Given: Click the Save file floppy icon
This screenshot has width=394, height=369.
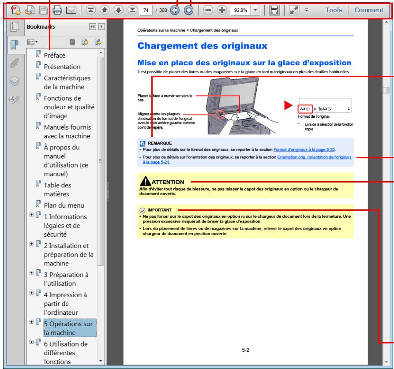Looking at the screenshot, I should pos(44,10).
